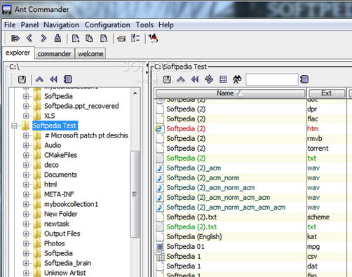Open the Help menu
This screenshot has height=277, width=352.
[166, 25]
